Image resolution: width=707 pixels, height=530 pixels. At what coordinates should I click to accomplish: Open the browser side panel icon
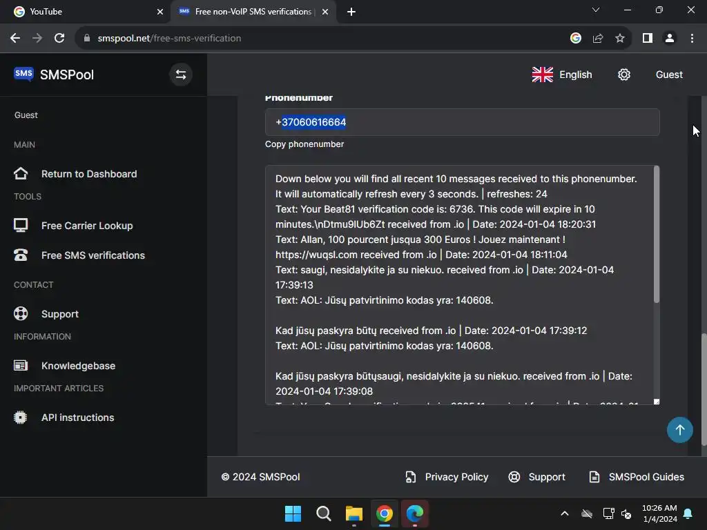(648, 39)
